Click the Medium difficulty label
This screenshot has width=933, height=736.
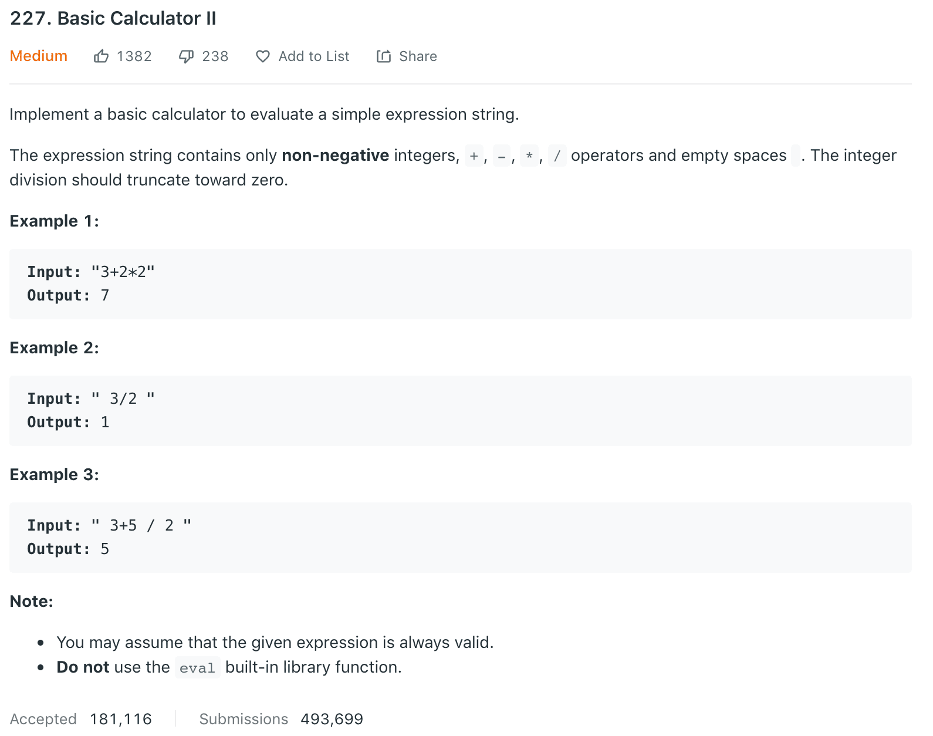pos(39,56)
